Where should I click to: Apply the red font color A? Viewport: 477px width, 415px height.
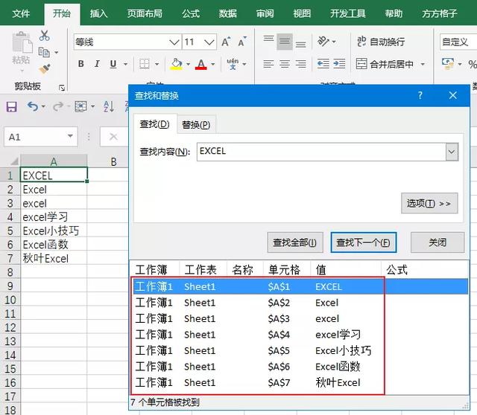click(200, 64)
